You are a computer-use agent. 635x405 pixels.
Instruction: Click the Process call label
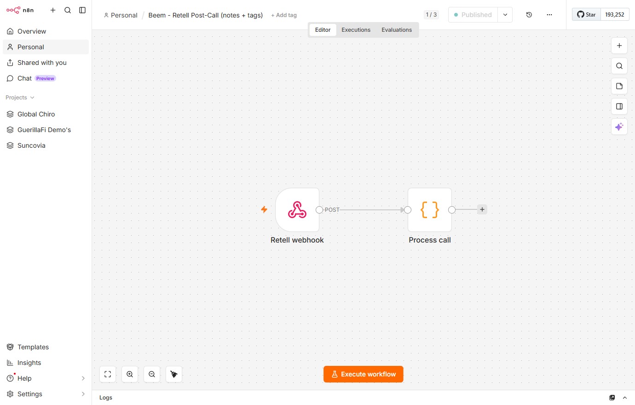pos(430,240)
